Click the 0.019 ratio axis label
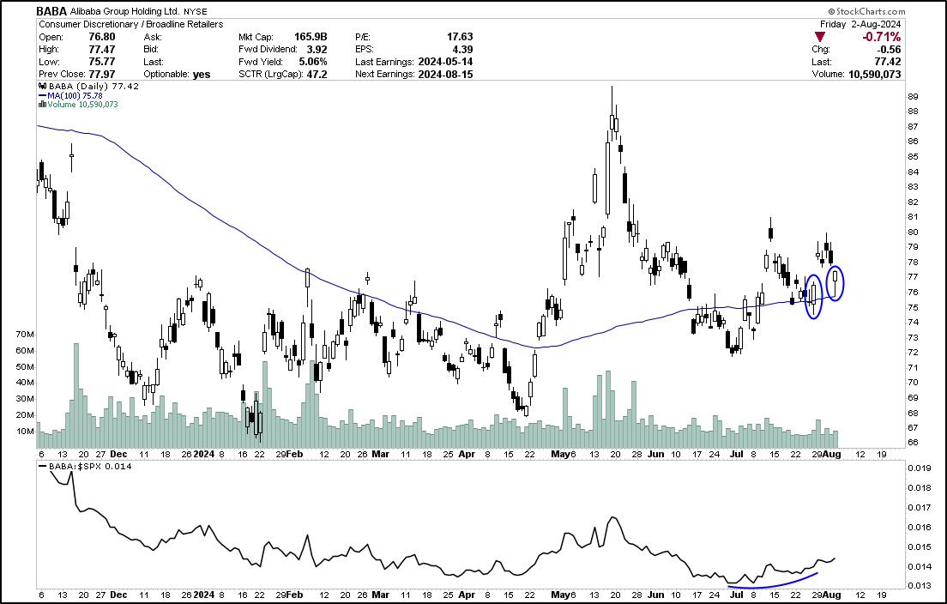The image size is (947, 604). pos(919,468)
